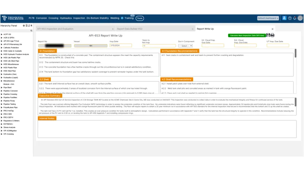
Task: Click Ext. Visual Insp. Due Date field
Action: click(x=245, y=45)
